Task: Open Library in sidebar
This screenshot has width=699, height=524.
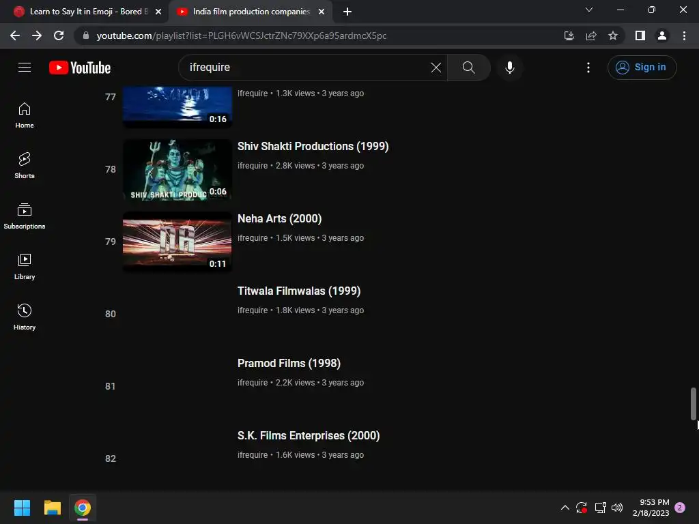Action: [25, 267]
